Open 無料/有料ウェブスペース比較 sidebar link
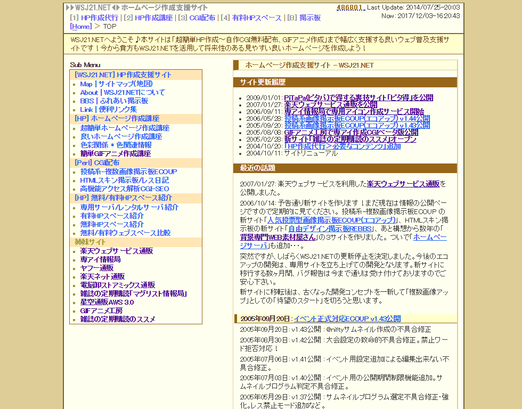 click(125, 233)
